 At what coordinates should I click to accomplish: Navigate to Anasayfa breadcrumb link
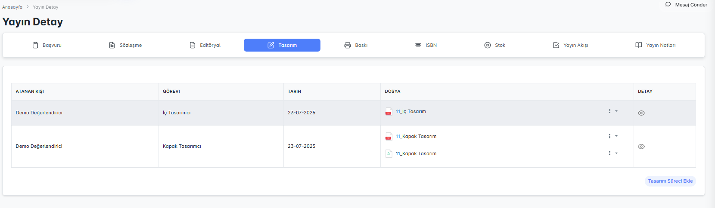pyautogui.click(x=12, y=7)
